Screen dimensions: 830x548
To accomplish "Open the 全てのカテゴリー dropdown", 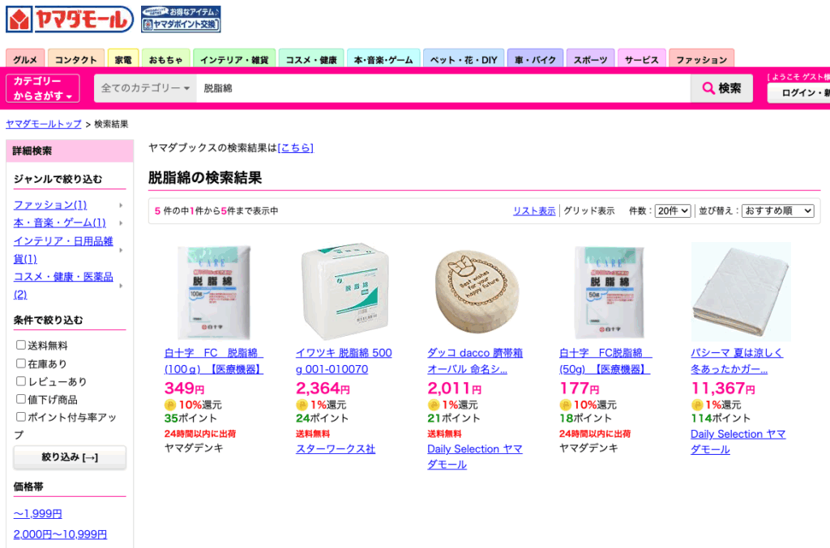I will click(145, 88).
